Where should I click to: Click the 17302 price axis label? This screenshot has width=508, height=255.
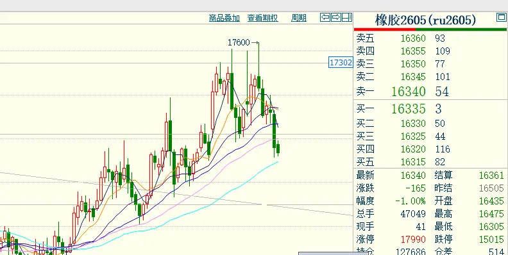click(x=341, y=62)
